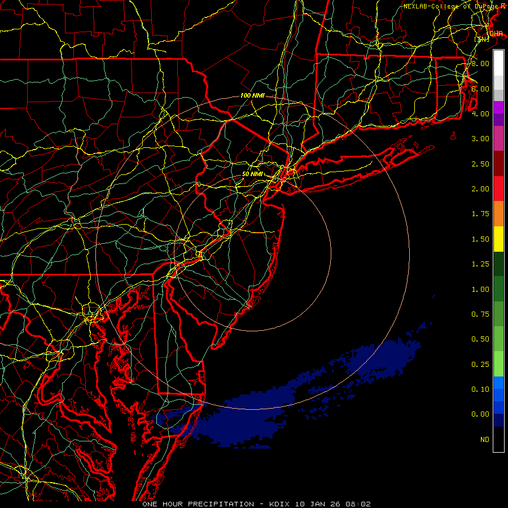
Task: Click the 'ND' legend label
Action: coord(485,439)
